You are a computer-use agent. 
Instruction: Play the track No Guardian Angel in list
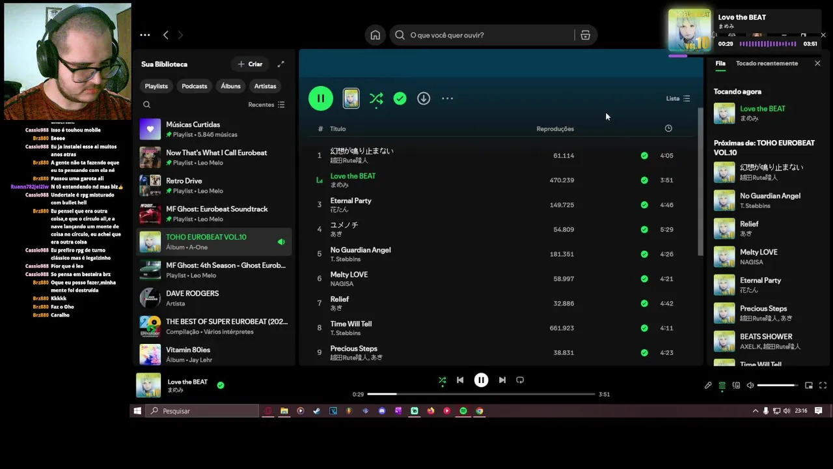361,250
